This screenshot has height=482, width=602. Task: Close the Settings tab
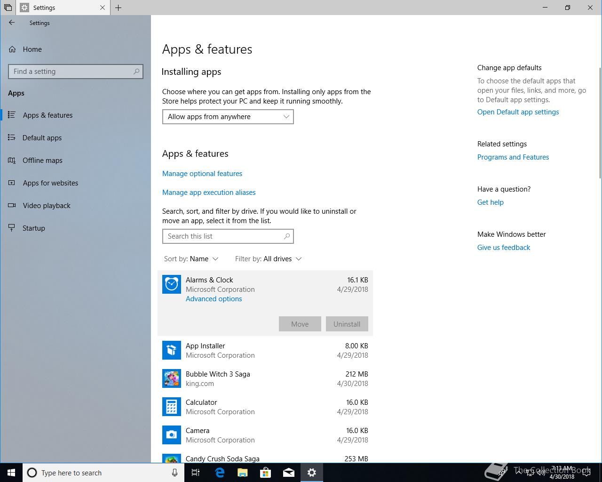[x=103, y=8]
